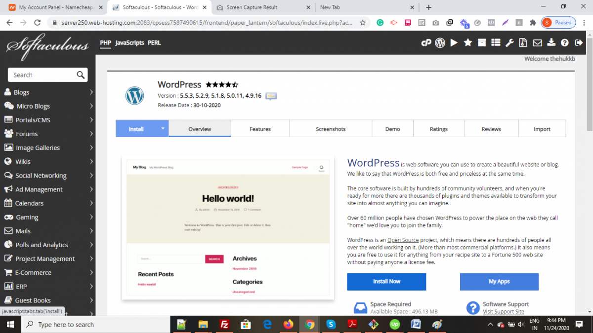Image resolution: width=593 pixels, height=333 pixels.
Task: Open cPanel from the Softaculous top bar
Action: click(426, 43)
